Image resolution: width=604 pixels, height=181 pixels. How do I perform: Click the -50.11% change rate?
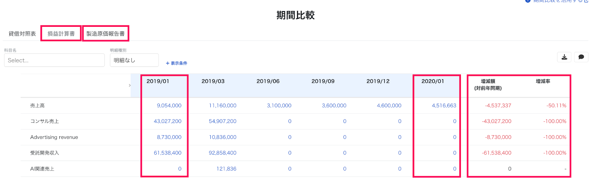tap(556, 106)
